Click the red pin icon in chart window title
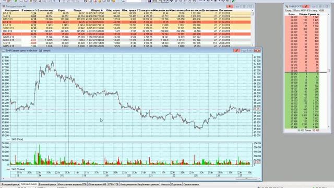This screenshot has height=188, width=334. point(236,51)
